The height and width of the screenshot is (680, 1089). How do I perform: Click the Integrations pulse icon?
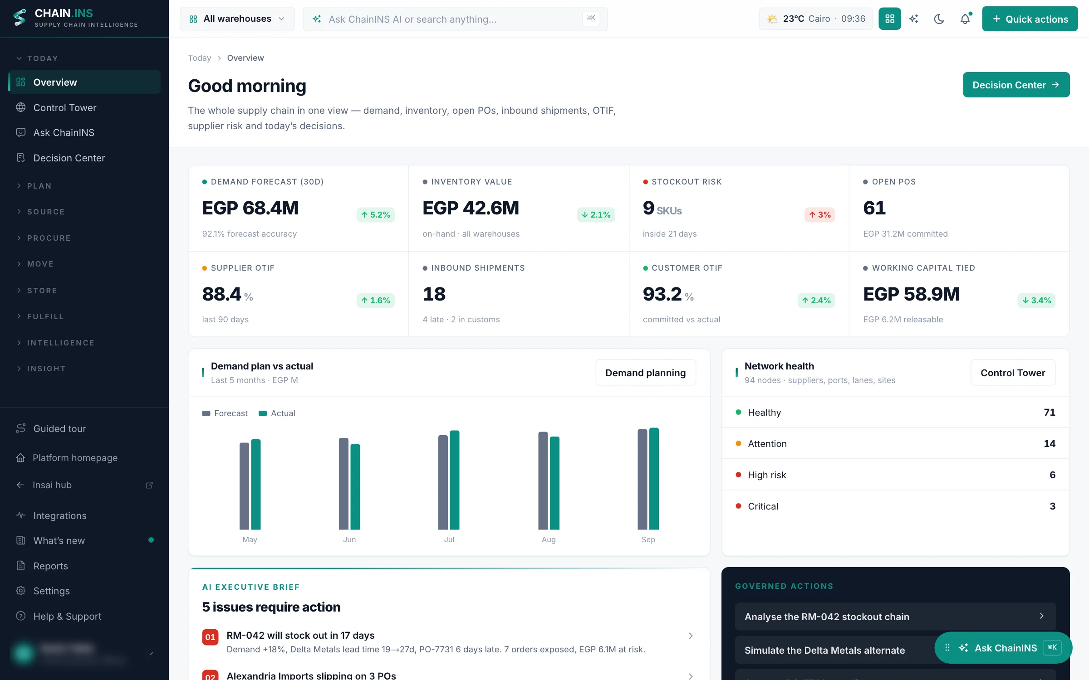pyautogui.click(x=21, y=515)
